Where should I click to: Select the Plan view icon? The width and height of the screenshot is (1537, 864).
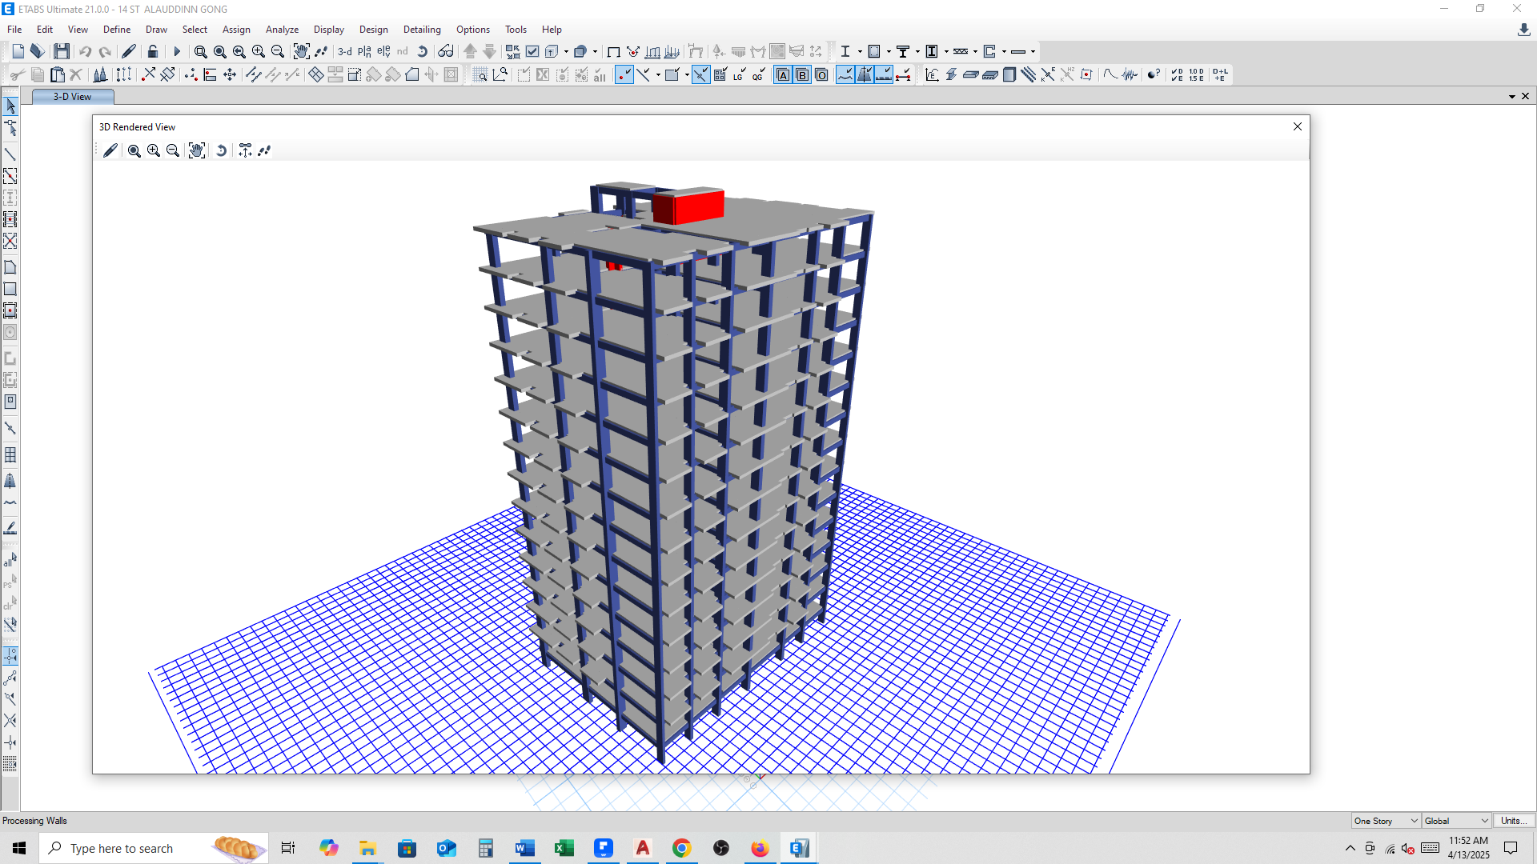[x=364, y=51]
